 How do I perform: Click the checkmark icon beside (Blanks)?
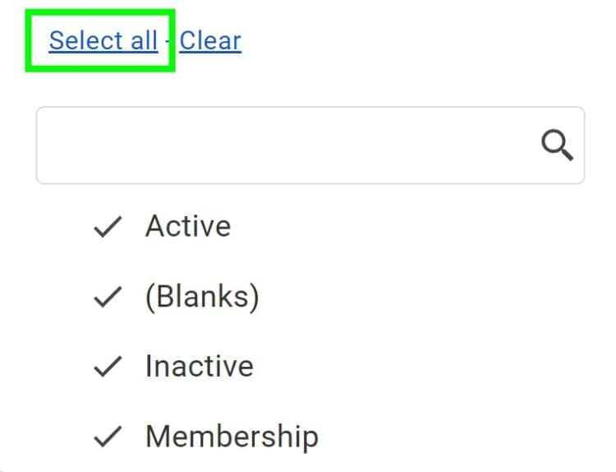(108, 297)
